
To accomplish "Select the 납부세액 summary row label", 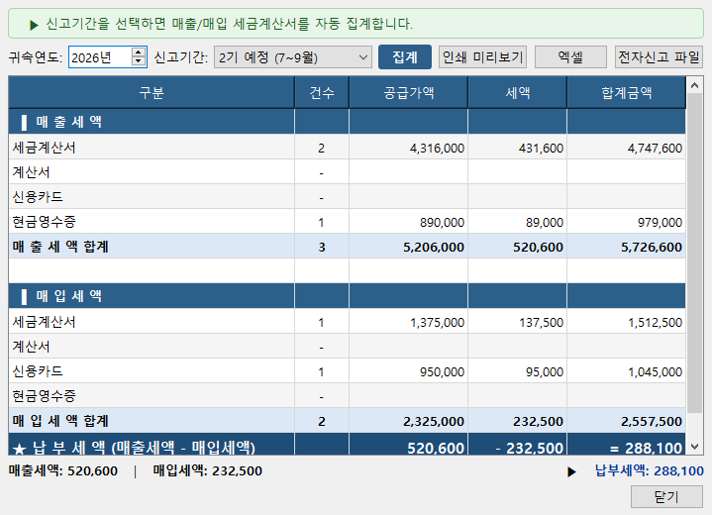I will pos(134,448).
